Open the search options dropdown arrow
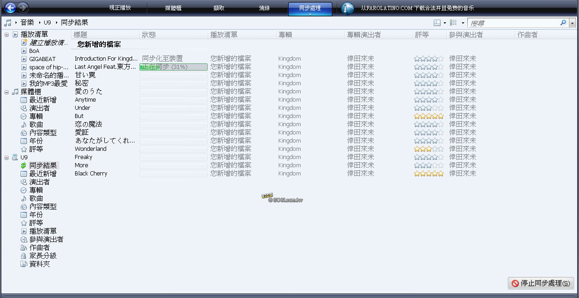The width and height of the screenshot is (579, 298). tap(572, 23)
